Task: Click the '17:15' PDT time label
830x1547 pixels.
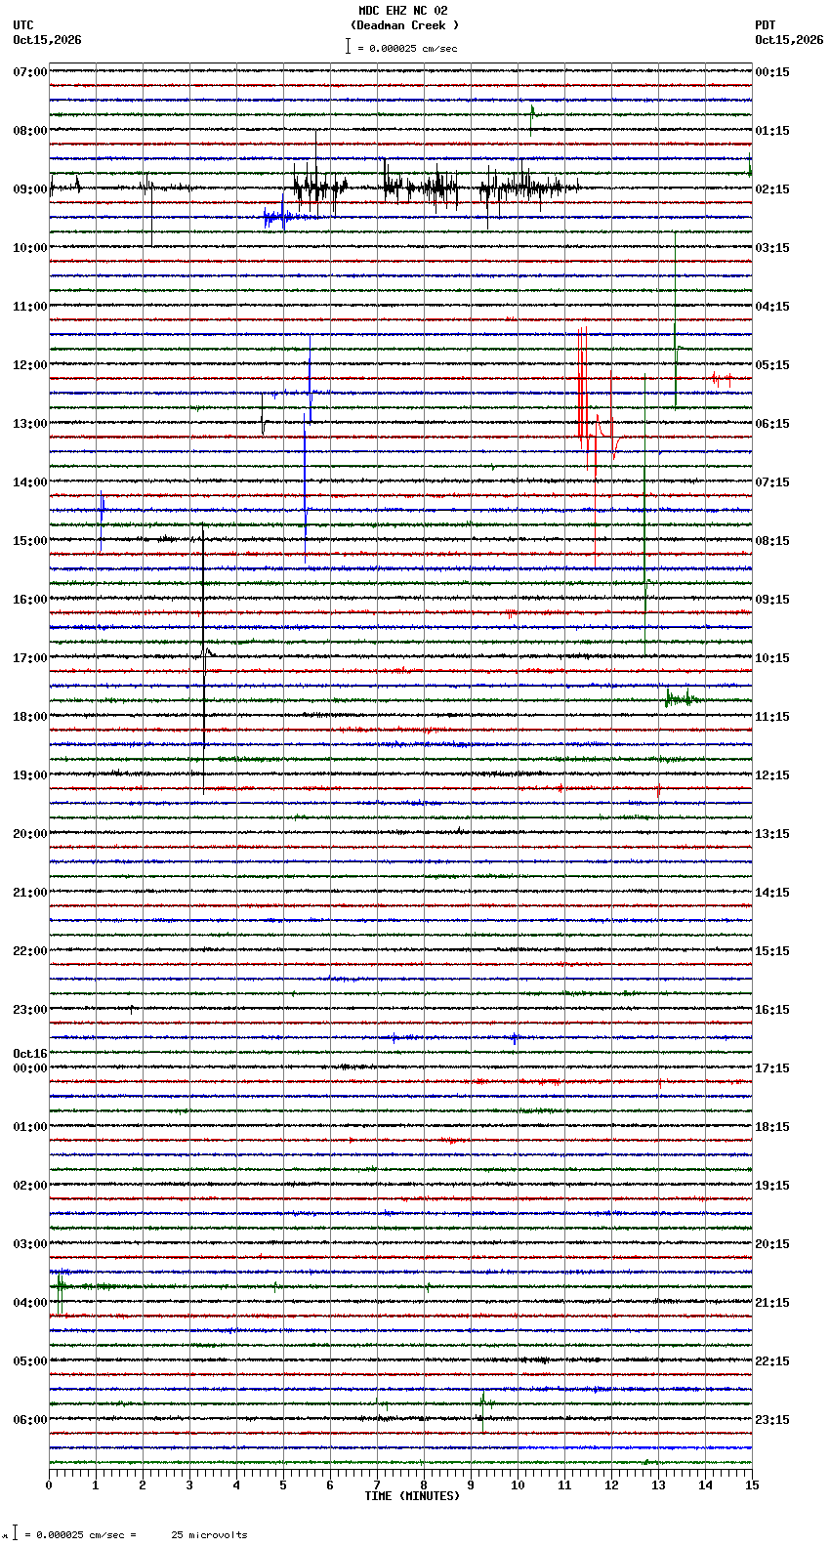Action: point(772,1068)
